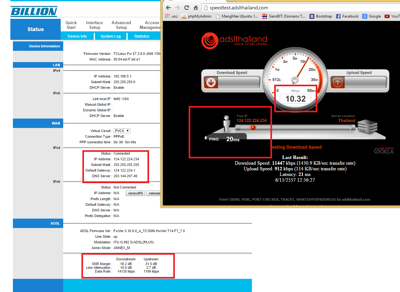Screen dimensions: 400x292
Task: Reload the speedtest page
Action: (187, 8)
